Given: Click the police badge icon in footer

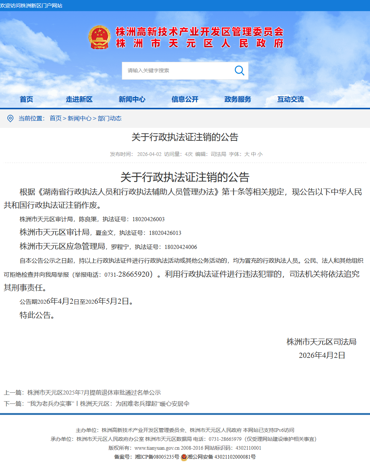Looking at the screenshot, I should [184, 457].
